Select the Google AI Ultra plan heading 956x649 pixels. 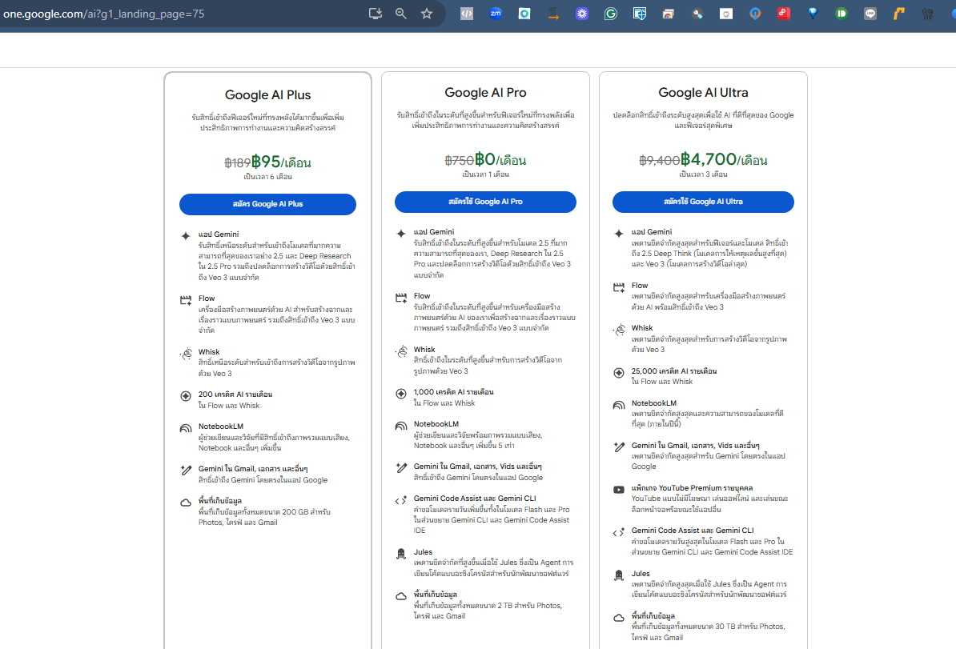pos(703,93)
